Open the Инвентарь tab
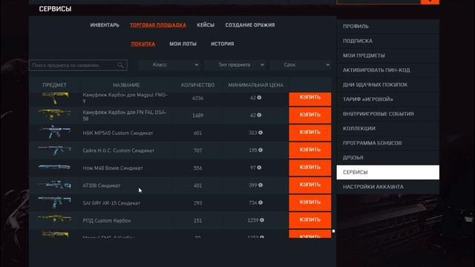Screen dimensions: 475x267 (105, 25)
